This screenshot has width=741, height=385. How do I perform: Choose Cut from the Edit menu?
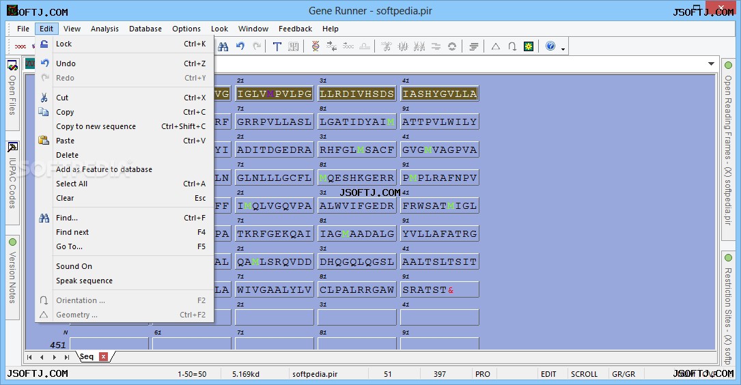(x=125, y=98)
